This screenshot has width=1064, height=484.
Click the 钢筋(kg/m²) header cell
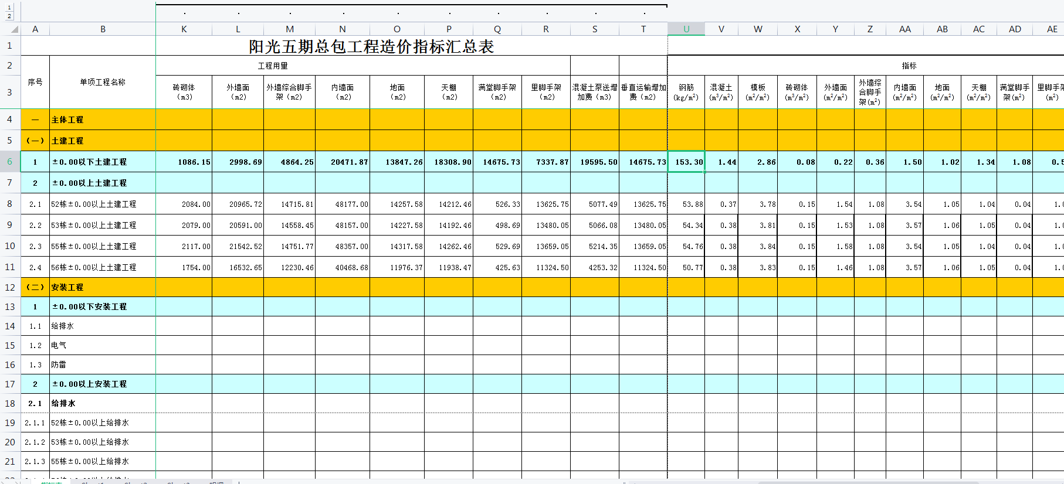[686, 92]
